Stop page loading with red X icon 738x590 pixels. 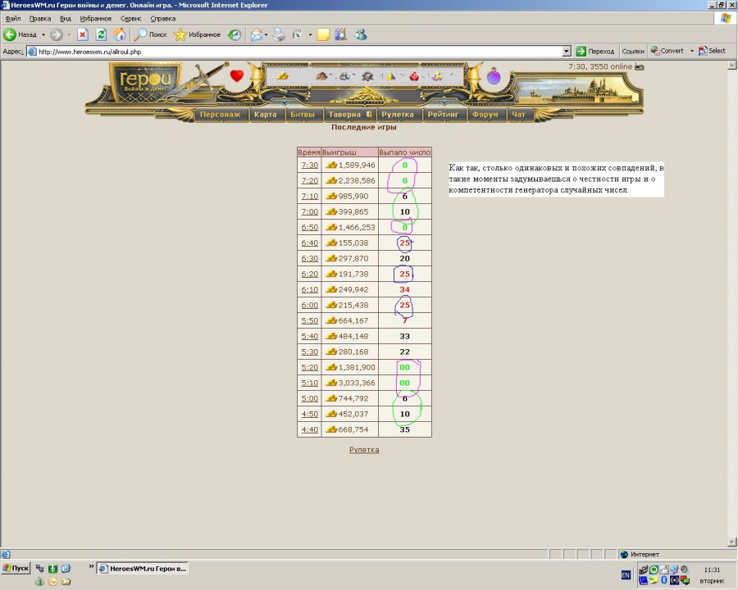click(83, 34)
